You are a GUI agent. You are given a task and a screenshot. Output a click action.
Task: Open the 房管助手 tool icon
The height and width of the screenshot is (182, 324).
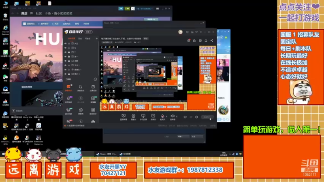pyautogui.click(x=81, y=88)
